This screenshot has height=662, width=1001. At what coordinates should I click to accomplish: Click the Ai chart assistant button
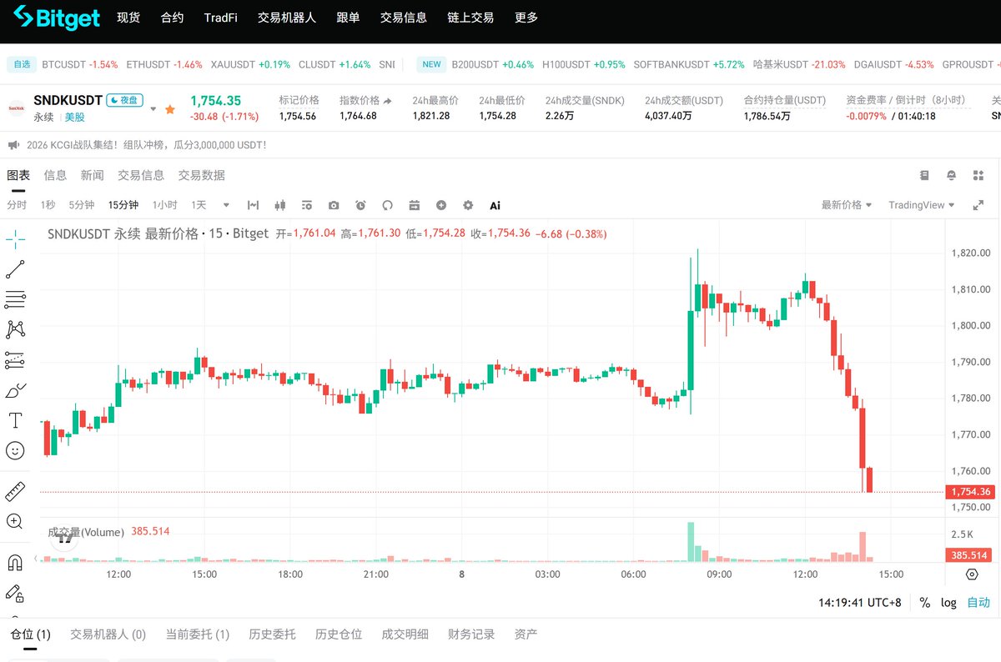(495, 205)
